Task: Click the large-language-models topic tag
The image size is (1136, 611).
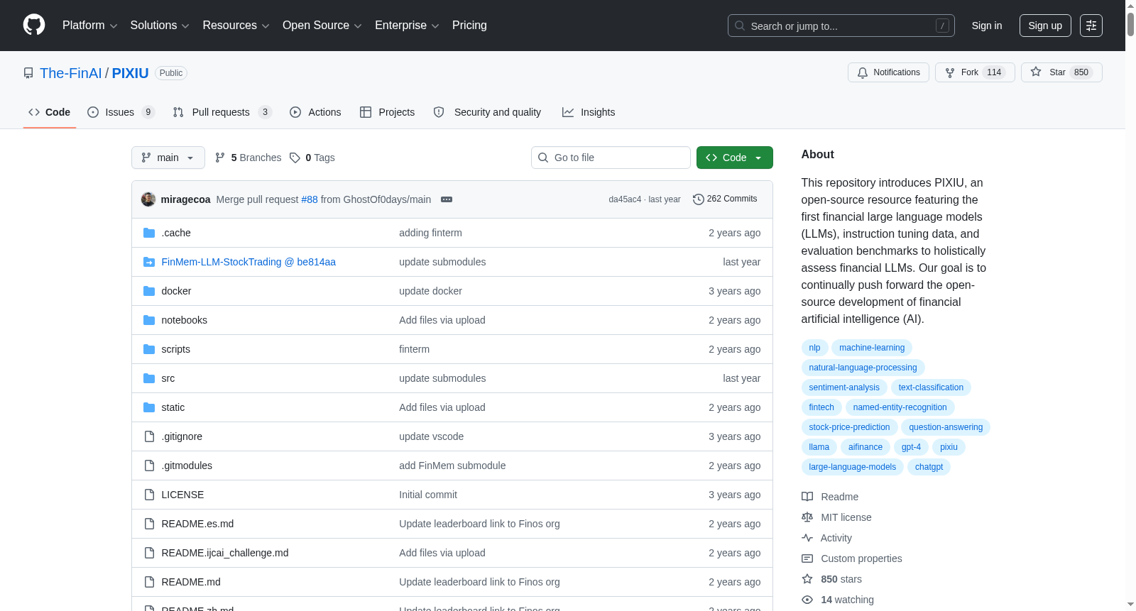Action: pos(852,467)
